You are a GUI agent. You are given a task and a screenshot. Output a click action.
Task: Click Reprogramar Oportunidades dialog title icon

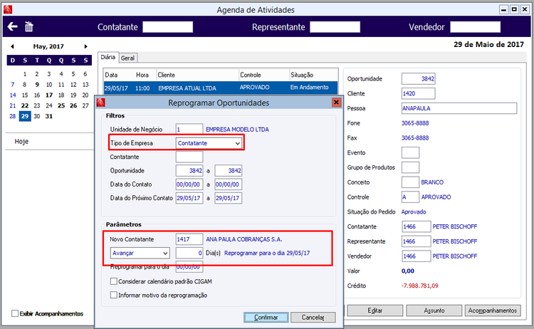tap(100, 103)
